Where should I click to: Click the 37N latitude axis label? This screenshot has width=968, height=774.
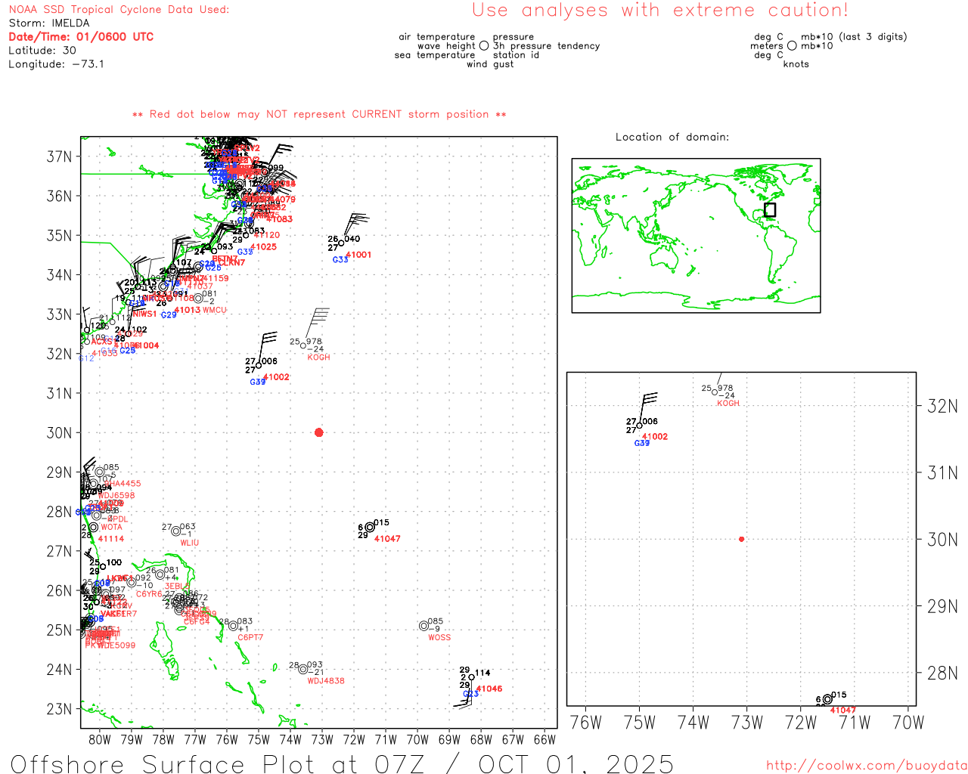point(60,157)
